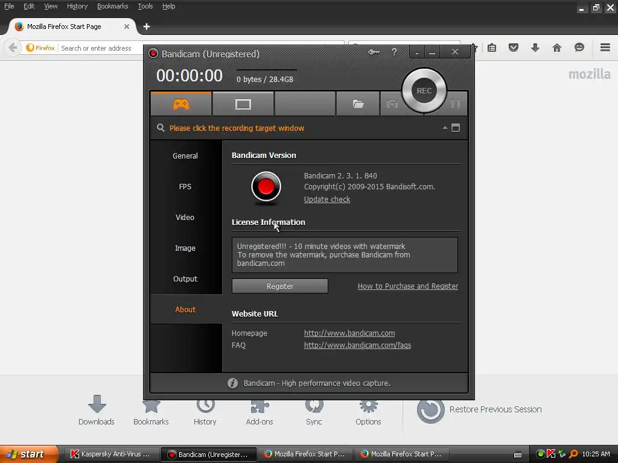The height and width of the screenshot is (463, 618).
Task: Open the bandicam.com homepage link
Action: [x=349, y=333]
